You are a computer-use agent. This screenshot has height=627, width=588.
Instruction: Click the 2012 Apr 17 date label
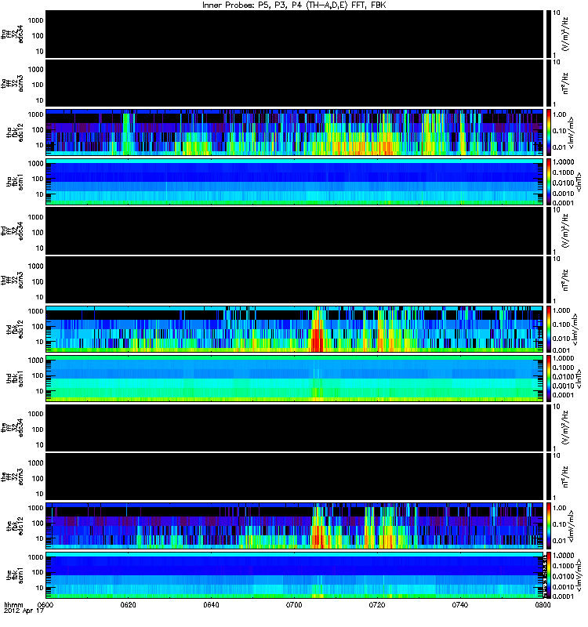point(24,611)
